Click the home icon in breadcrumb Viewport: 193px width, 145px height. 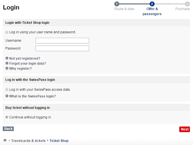point(5,140)
